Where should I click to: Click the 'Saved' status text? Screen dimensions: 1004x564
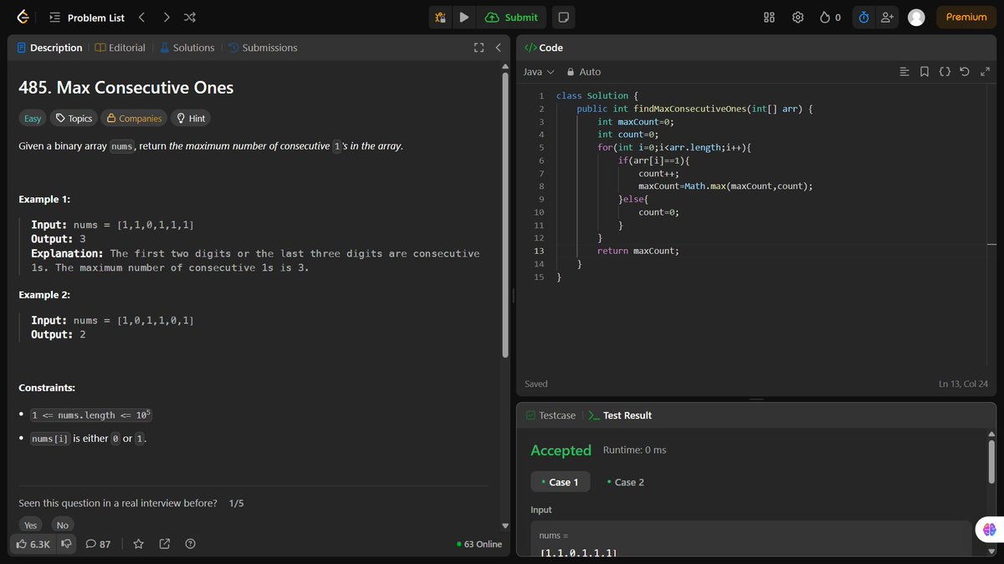coord(536,384)
